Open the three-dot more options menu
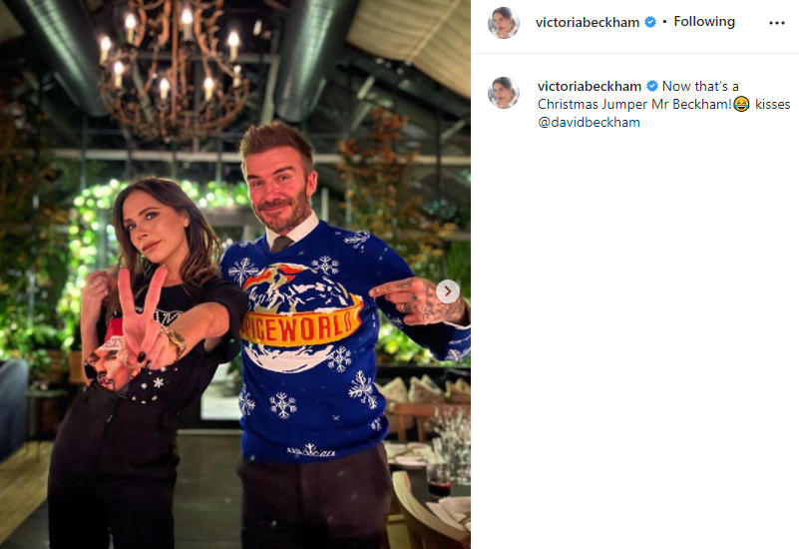This screenshot has height=549, width=799. coord(777,23)
